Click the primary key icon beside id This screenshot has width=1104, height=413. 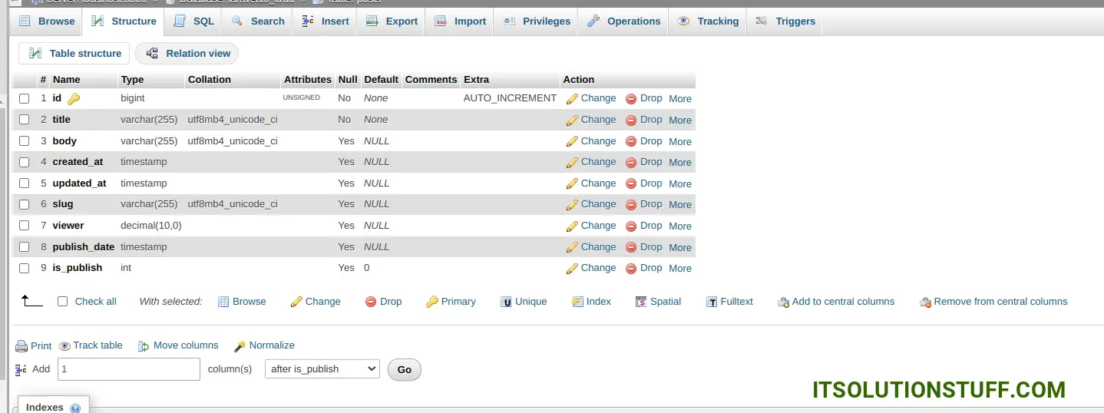tap(74, 99)
